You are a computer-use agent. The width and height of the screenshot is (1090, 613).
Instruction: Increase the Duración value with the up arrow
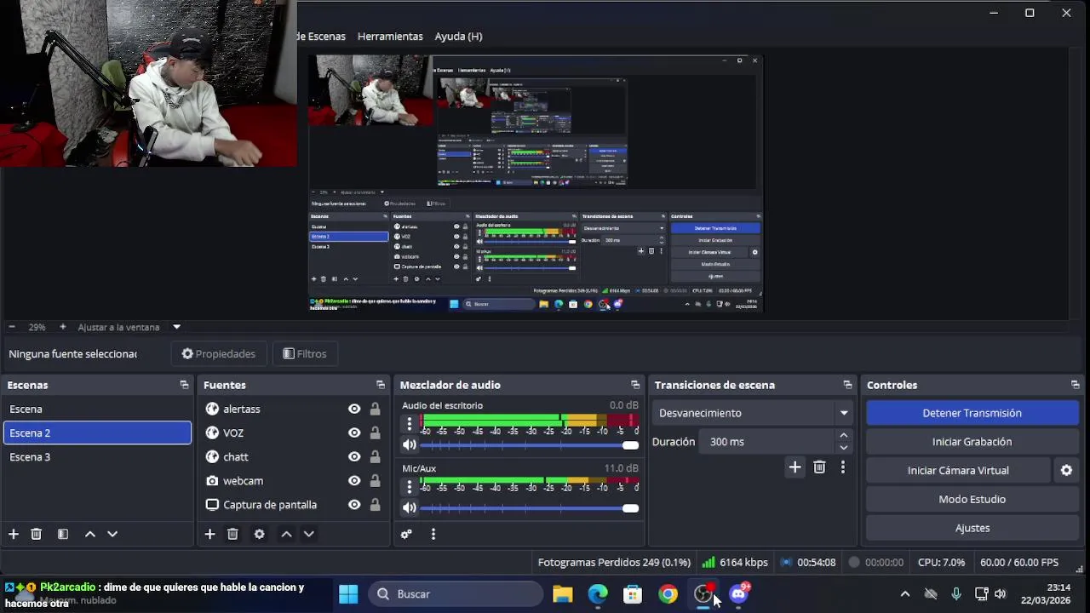(843, 436)
